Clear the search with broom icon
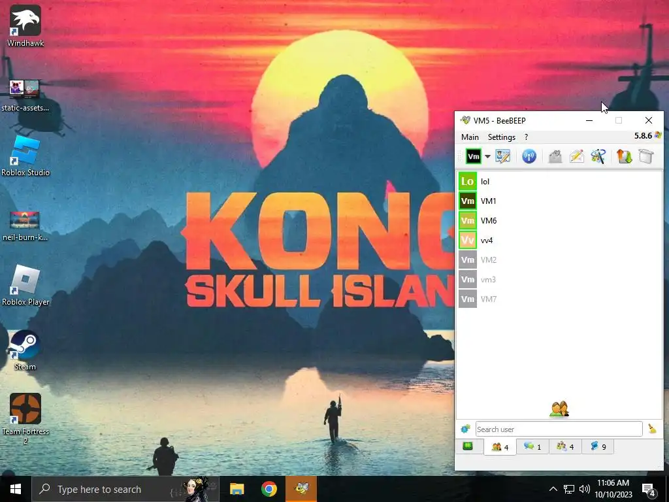Viewport: 669px width, 502px height. click(x=652, y=429)
